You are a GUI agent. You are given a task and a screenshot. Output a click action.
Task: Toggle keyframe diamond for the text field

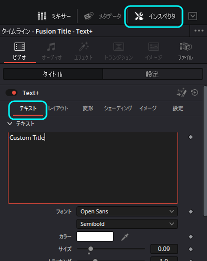[190, 137]
